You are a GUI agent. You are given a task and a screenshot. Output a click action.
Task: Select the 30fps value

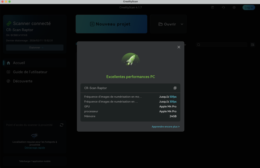[x=173, y=102]
